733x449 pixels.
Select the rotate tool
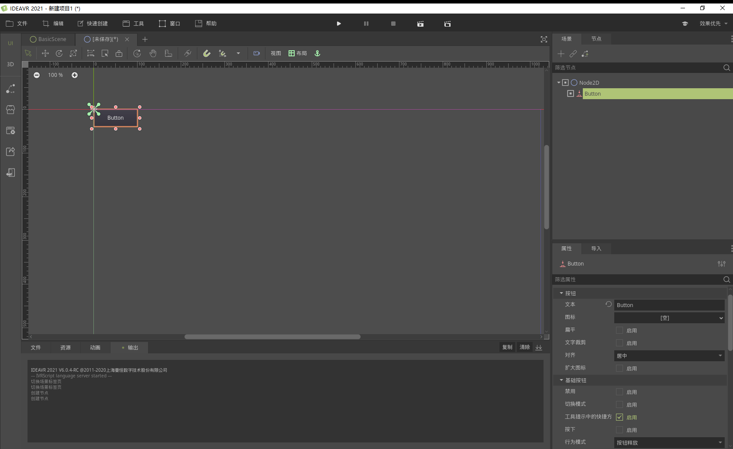(x=59, y=53)
